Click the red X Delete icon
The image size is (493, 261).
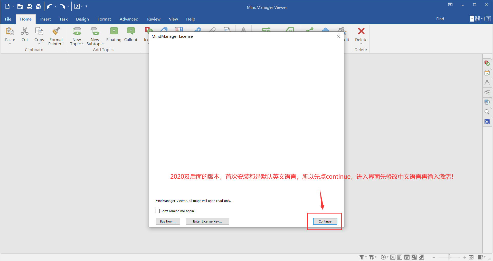361,31
